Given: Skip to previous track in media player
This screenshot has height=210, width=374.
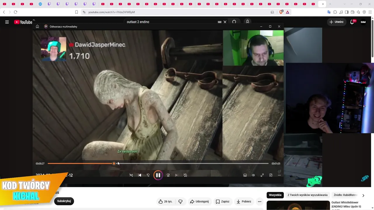Looking at the screenshot, I should pos(140,175).
